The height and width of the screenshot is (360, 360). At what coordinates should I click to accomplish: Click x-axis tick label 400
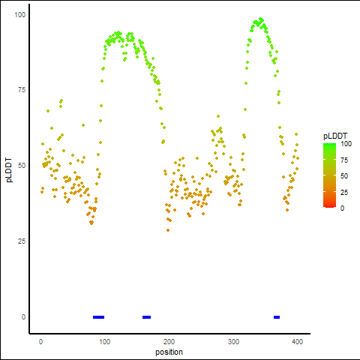(297, 341)
